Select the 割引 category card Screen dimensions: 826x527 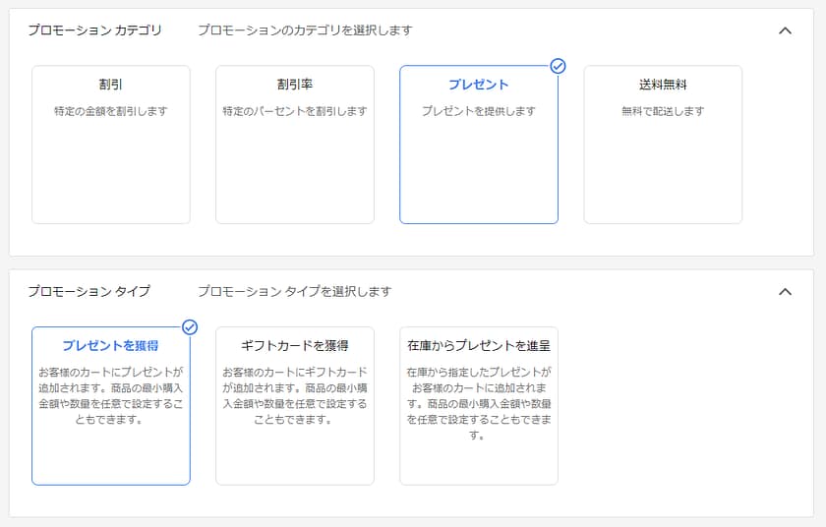click(110, 145)
